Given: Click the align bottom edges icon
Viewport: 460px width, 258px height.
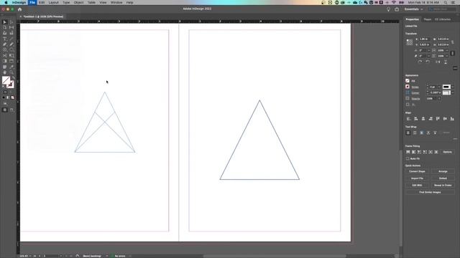Looking at the screenshot, I should (x=452, y=119).
